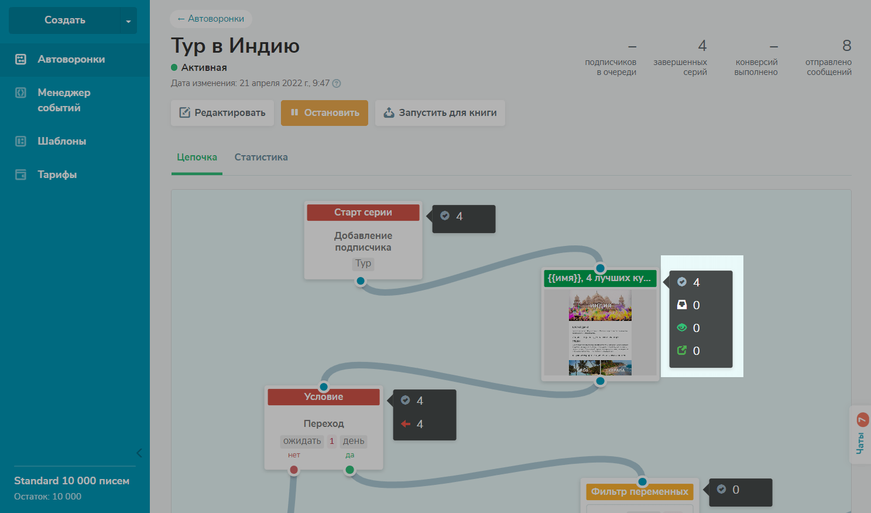Click the ожидать 1 день wait setting
The height and width of the screenshot is (513, 871).
pyautogui.click(x=324, y=441)
